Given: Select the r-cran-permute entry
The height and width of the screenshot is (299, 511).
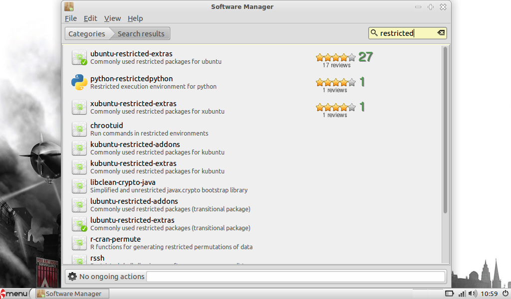Looking at the screenshot, I should [x=253, y=243].
